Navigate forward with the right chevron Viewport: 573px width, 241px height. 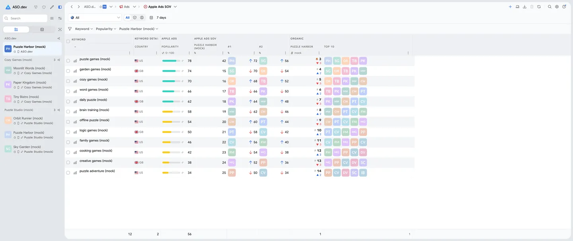(79, 7)
